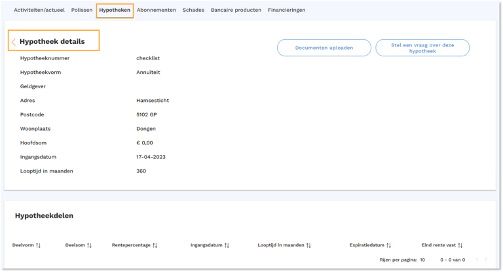Sort table by Deelvorm column arrows
503x272 pixels.
pyautogui.click(x=38, y=245)
